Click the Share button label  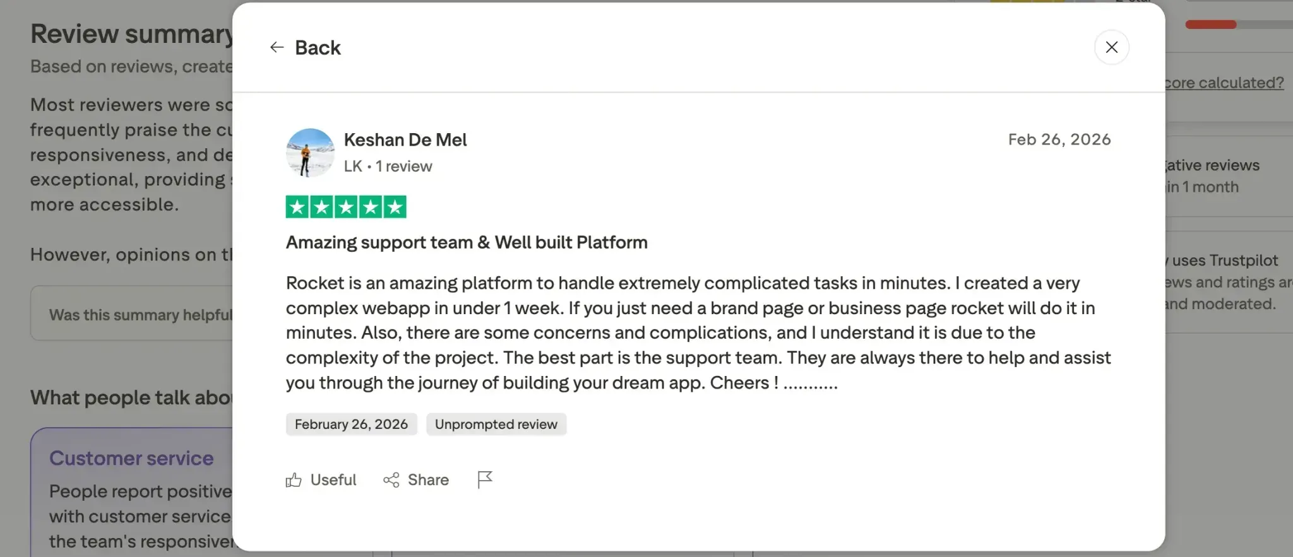428,480
